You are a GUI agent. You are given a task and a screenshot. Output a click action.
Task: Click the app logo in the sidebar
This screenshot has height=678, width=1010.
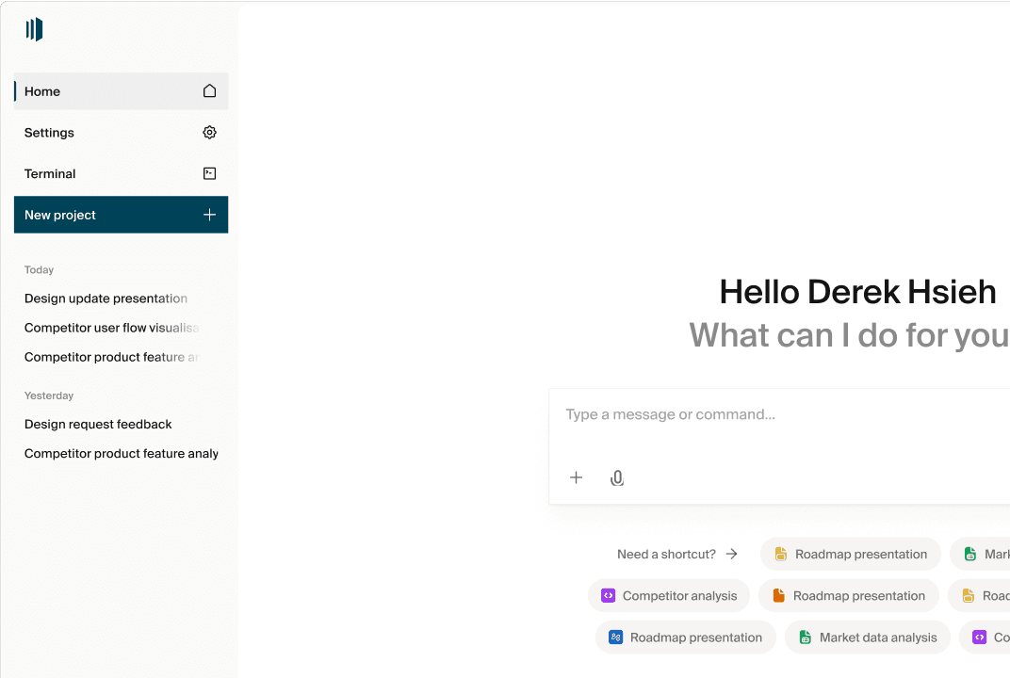pos(34,29)
